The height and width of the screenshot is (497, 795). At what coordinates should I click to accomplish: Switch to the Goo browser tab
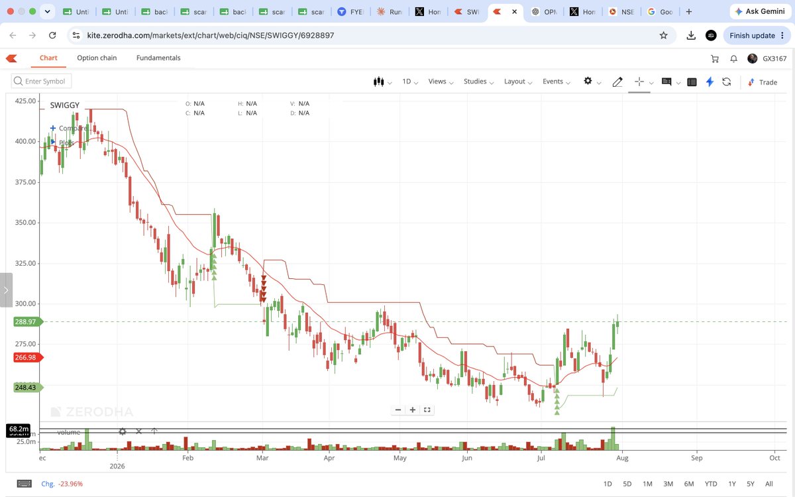click(x=660, y=12)
